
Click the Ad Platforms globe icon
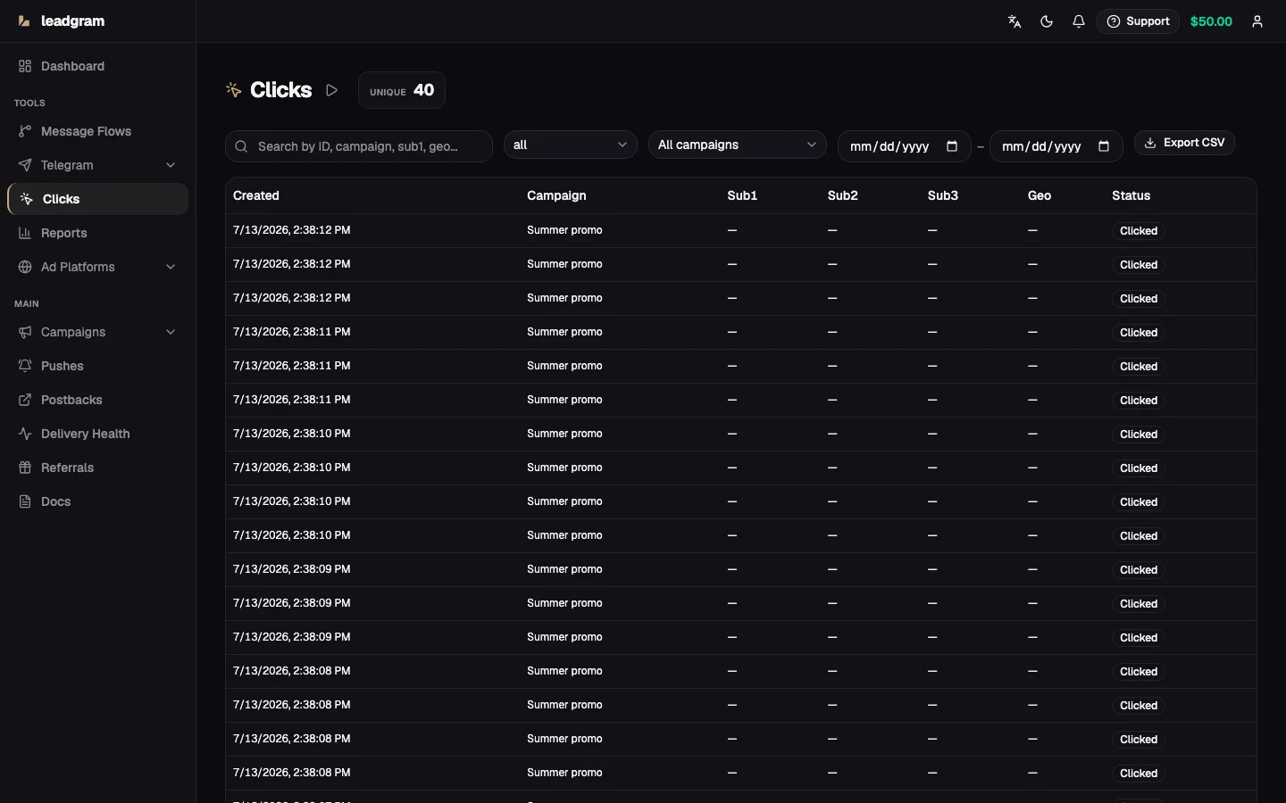pyautogui.click(x=25, y=267)
